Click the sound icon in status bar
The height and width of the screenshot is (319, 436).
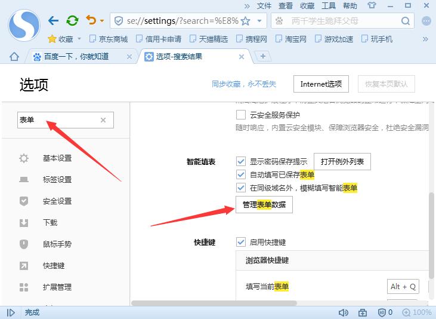pos(344,312)
